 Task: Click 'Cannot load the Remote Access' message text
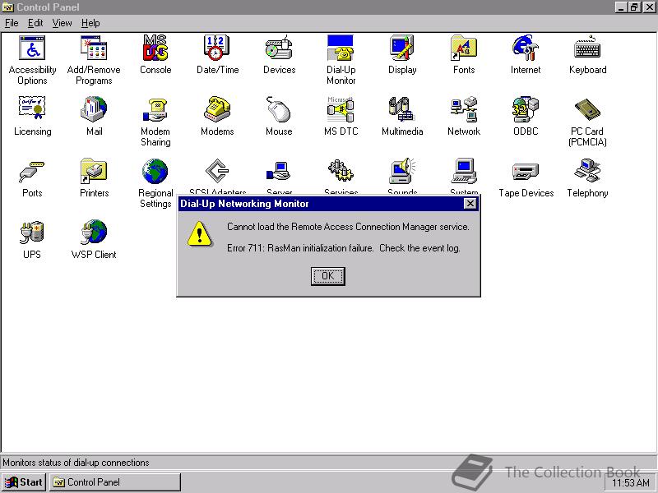coord(348,227)
